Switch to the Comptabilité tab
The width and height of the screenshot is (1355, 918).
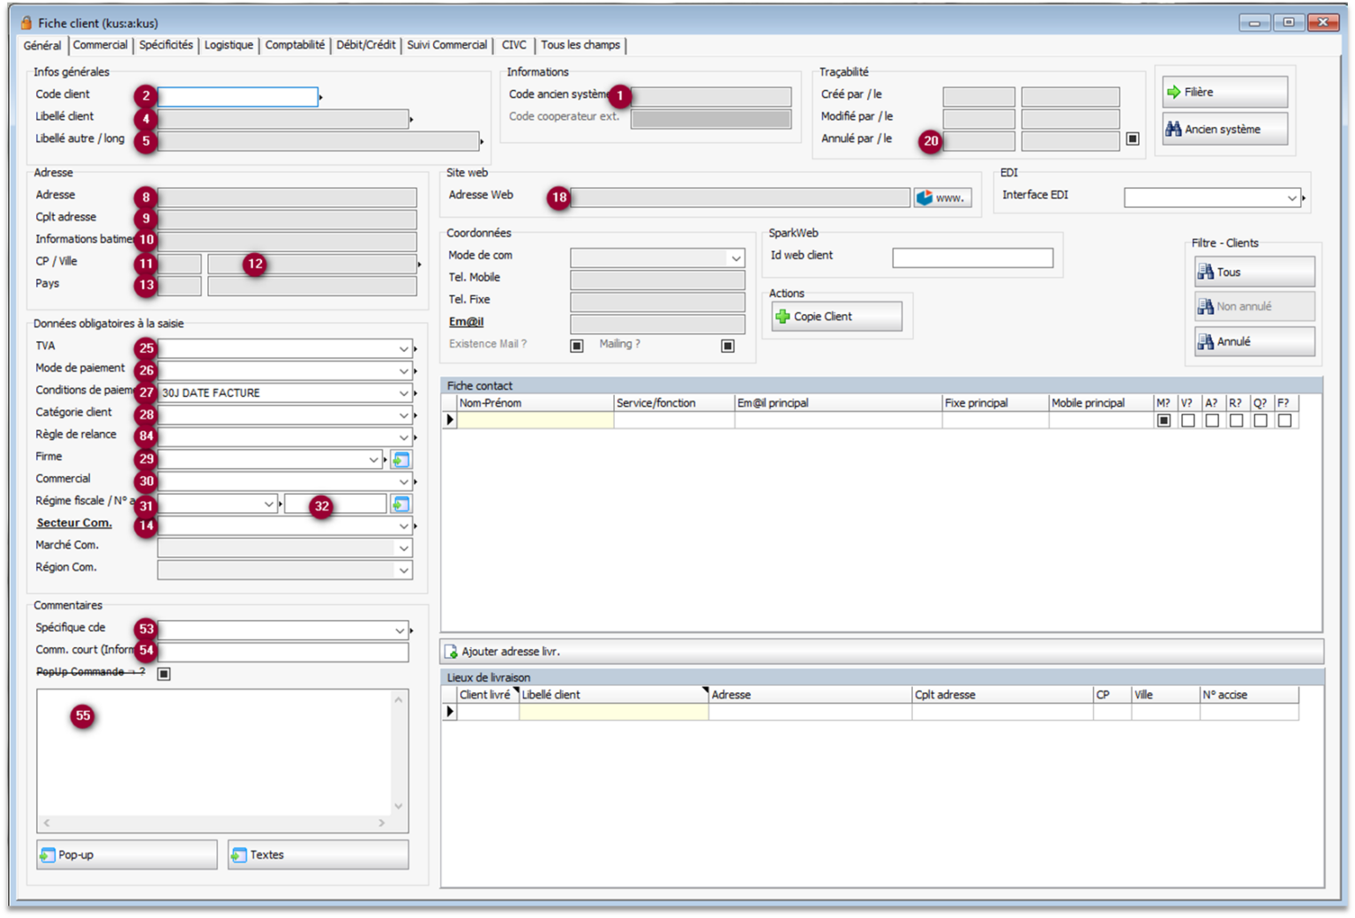(295, 45)
